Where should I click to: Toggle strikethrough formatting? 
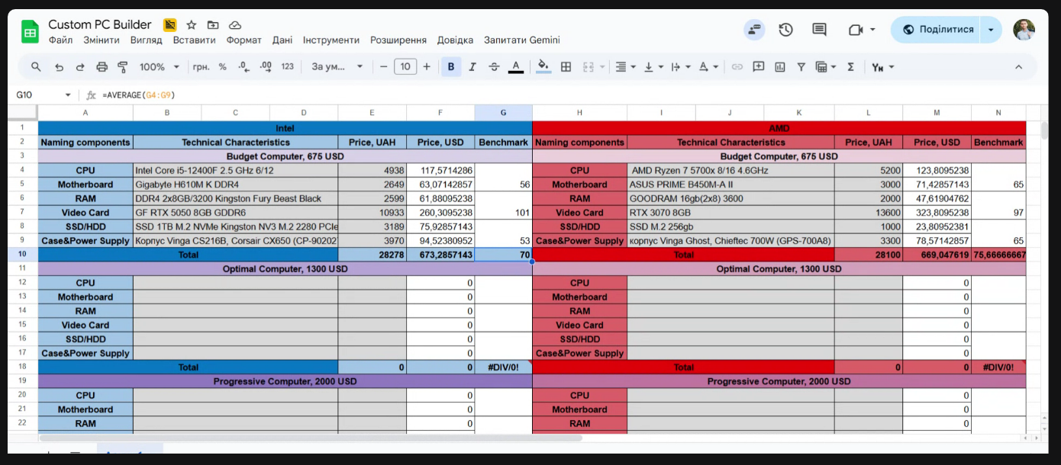click(494, 67)
